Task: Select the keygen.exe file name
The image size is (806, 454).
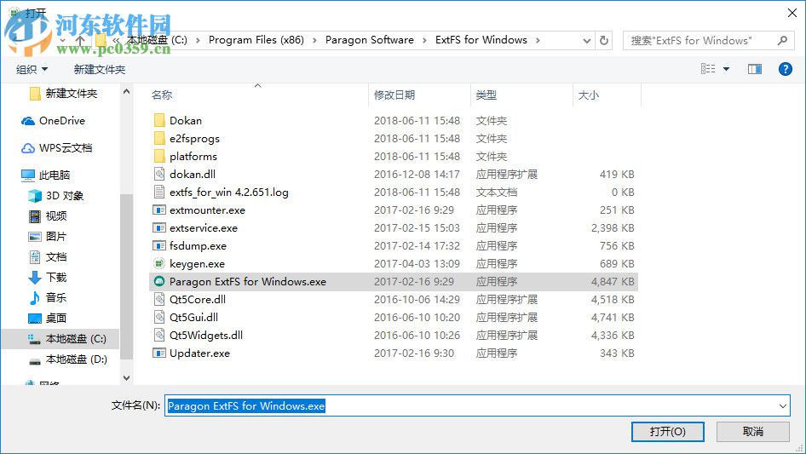Action: point(197,264)
